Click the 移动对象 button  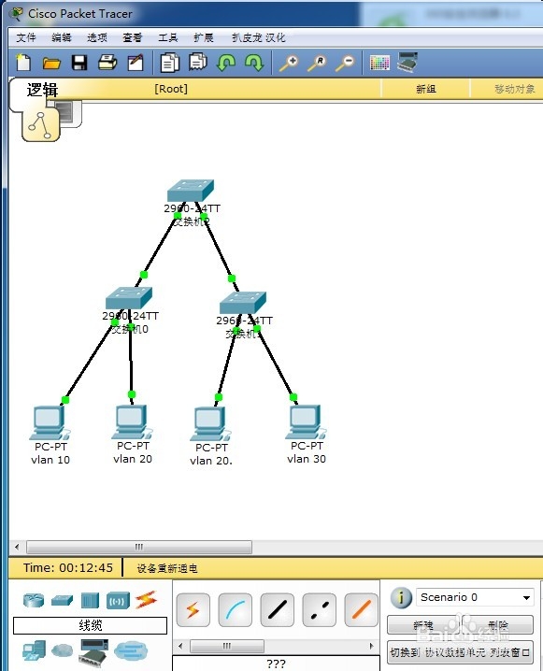tap(515, 89)
